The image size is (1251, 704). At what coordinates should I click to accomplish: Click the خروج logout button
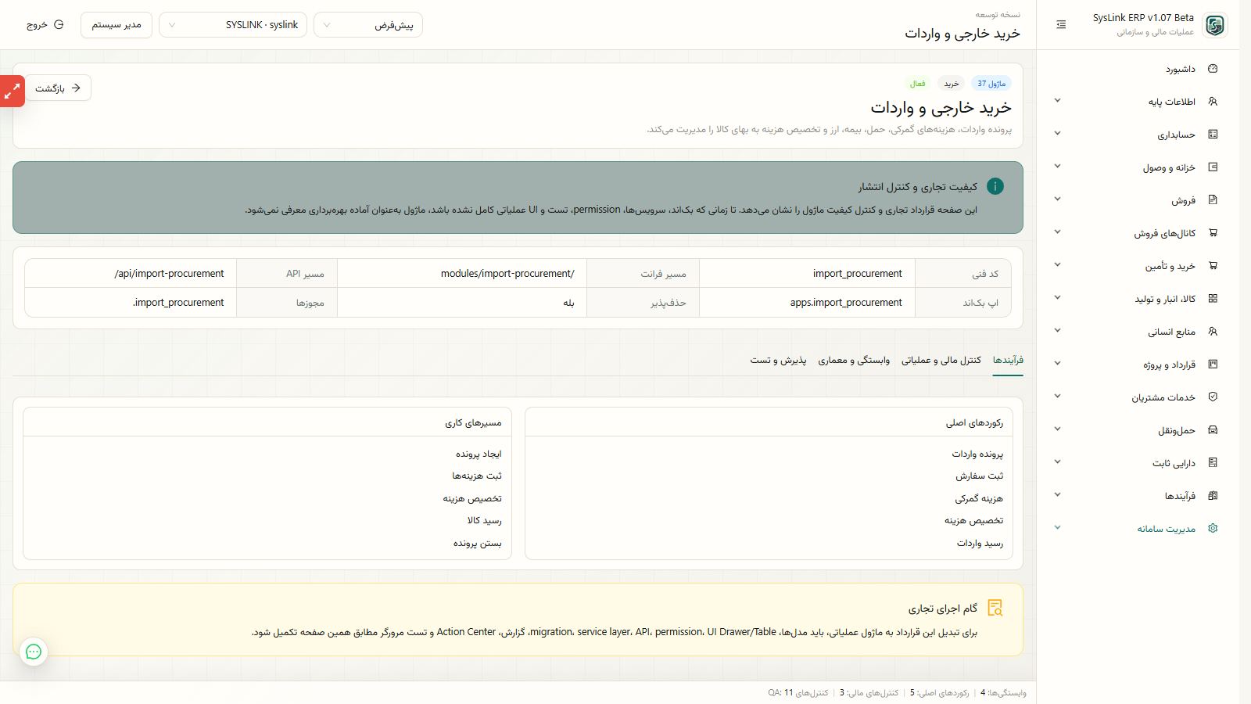(45, 25)
